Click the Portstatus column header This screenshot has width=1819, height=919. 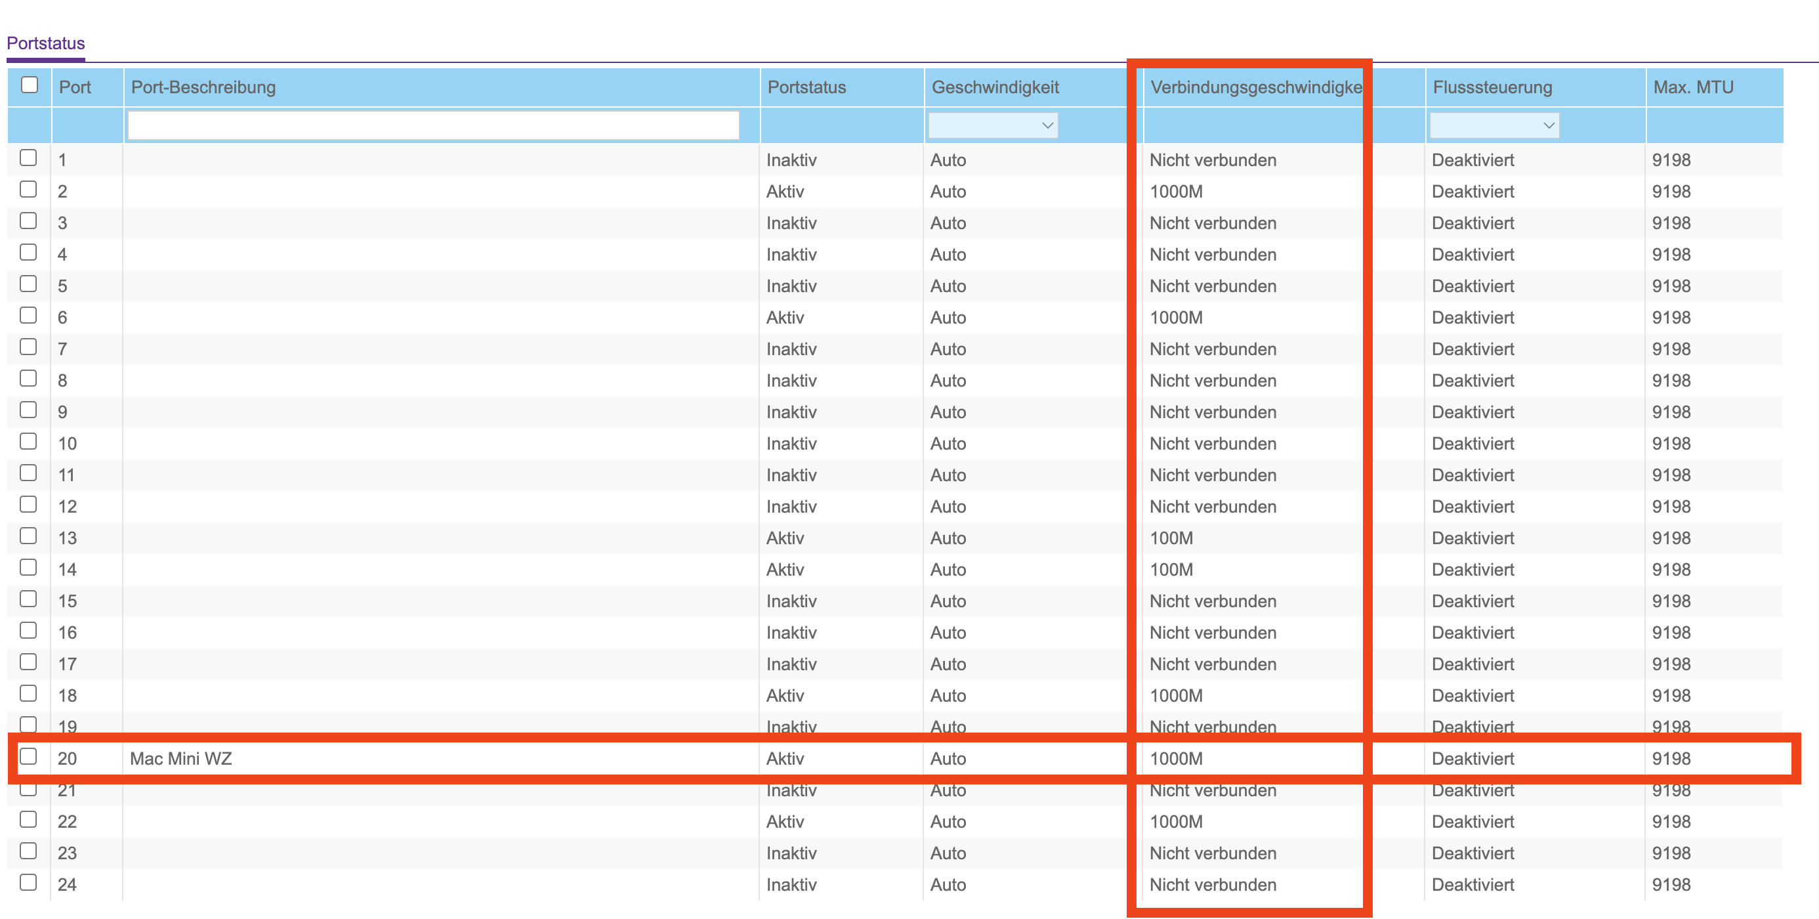pyautogui.click(x=806, y=87)
